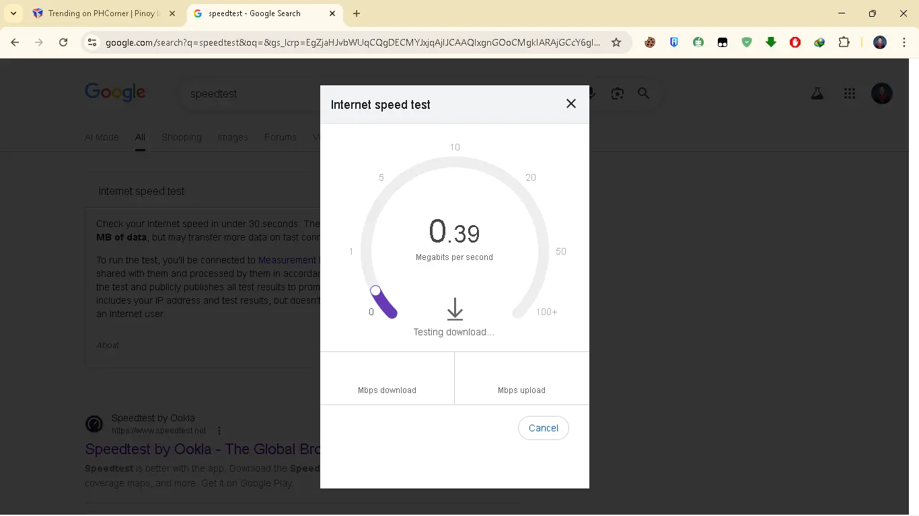
Task: Open the Chrome three-dot menu
Action: [x=904, y=42]
